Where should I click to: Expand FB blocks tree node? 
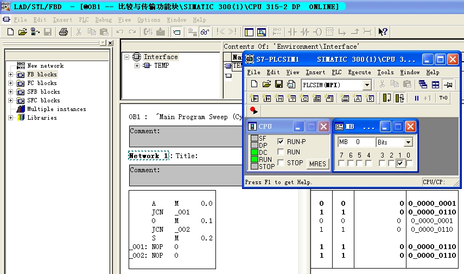[x=11, y=74]
